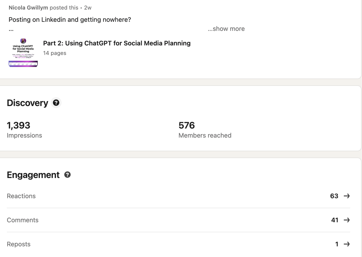Click the 576 members reached figure
The width and height of the screenshot is (362, 257).
click(x=187, y=125)
